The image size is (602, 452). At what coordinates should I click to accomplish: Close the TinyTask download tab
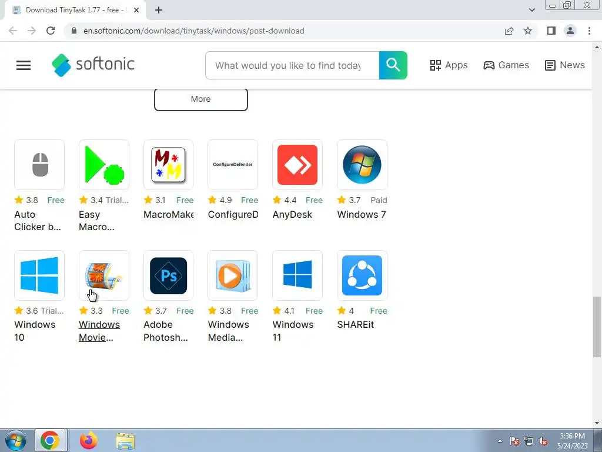pos(136,10)
